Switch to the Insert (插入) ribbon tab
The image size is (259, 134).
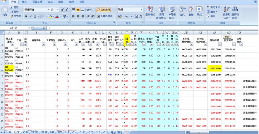[24, 2]
